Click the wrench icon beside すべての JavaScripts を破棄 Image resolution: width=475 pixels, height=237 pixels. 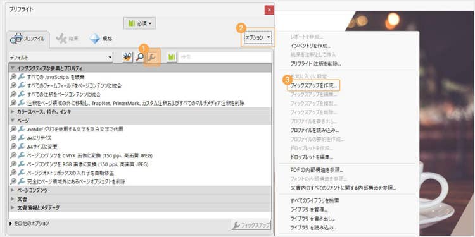click(x=21, y=76)
